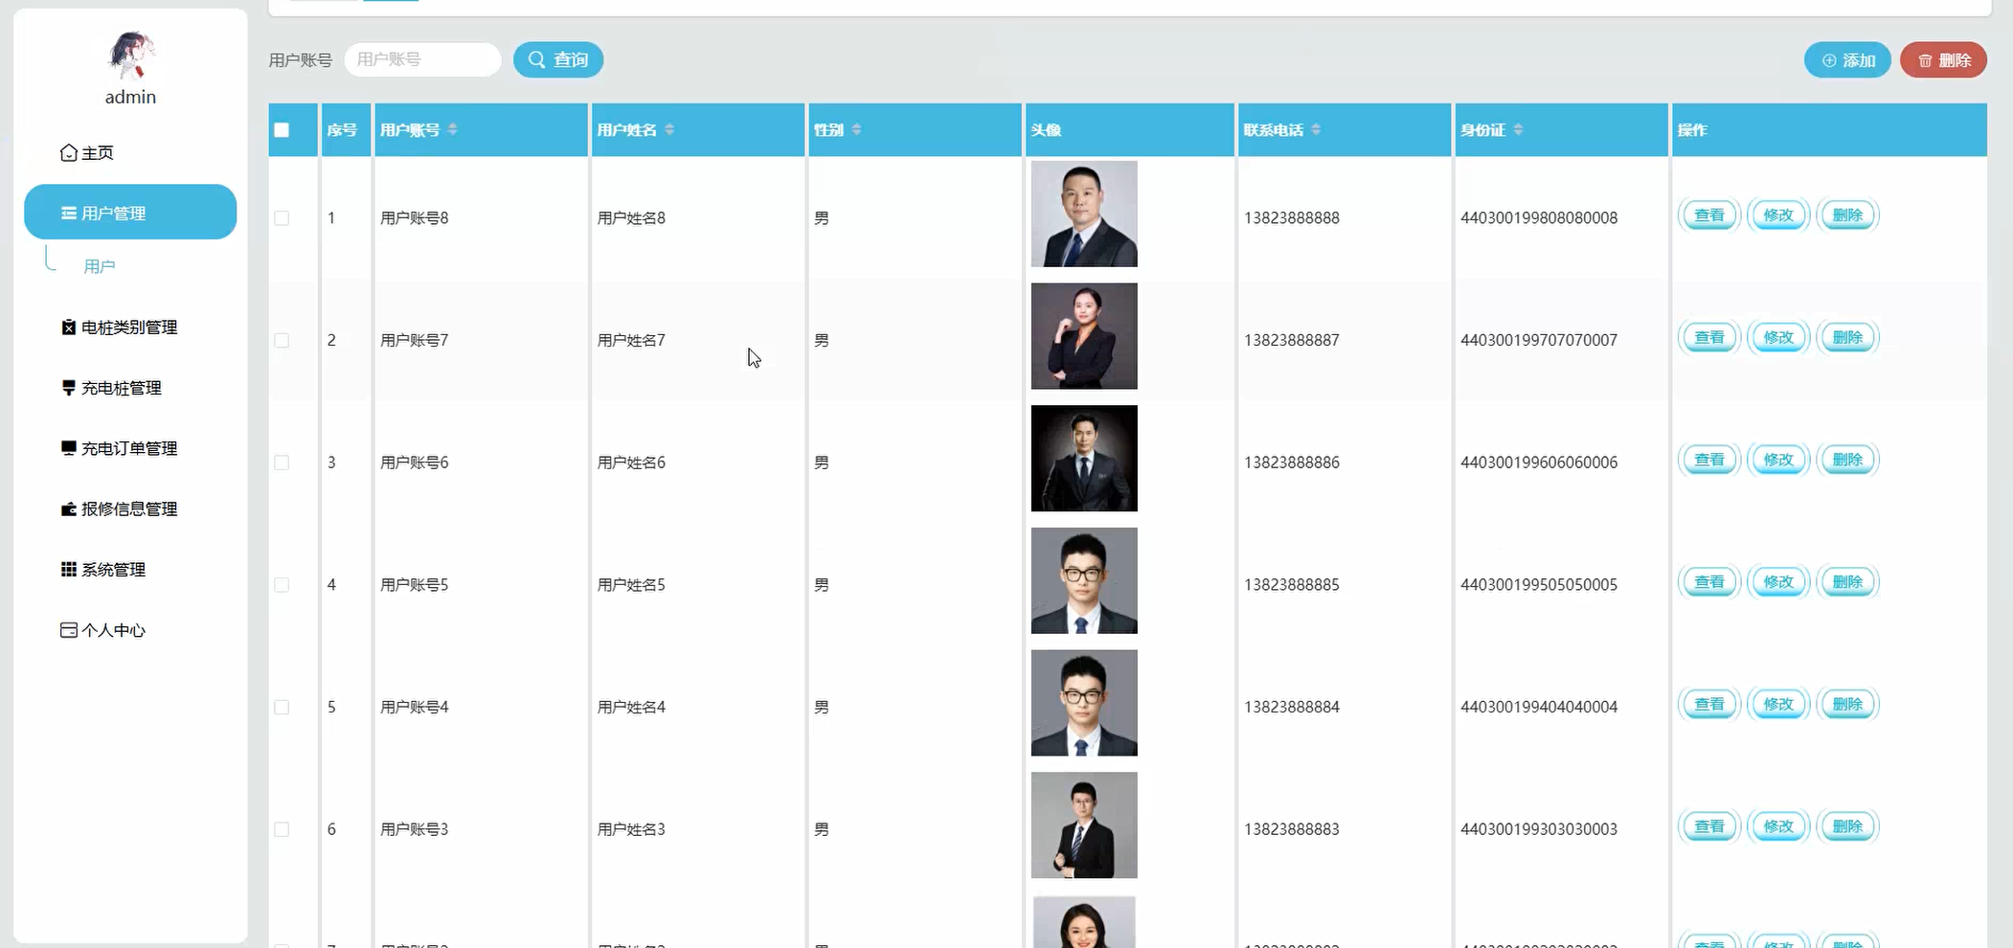
Task: Sort by 用户账号 column arrows
Action: (453, 129)
